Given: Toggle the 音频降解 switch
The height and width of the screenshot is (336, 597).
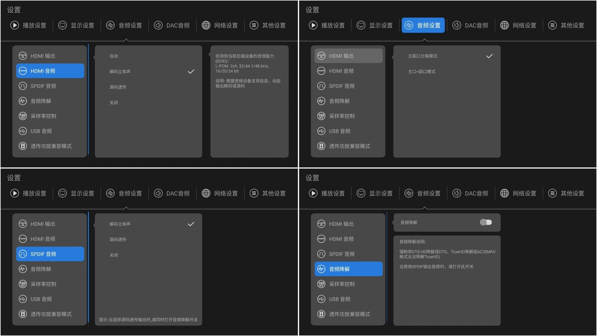Looking at the screenshot, I should [486, 222].
